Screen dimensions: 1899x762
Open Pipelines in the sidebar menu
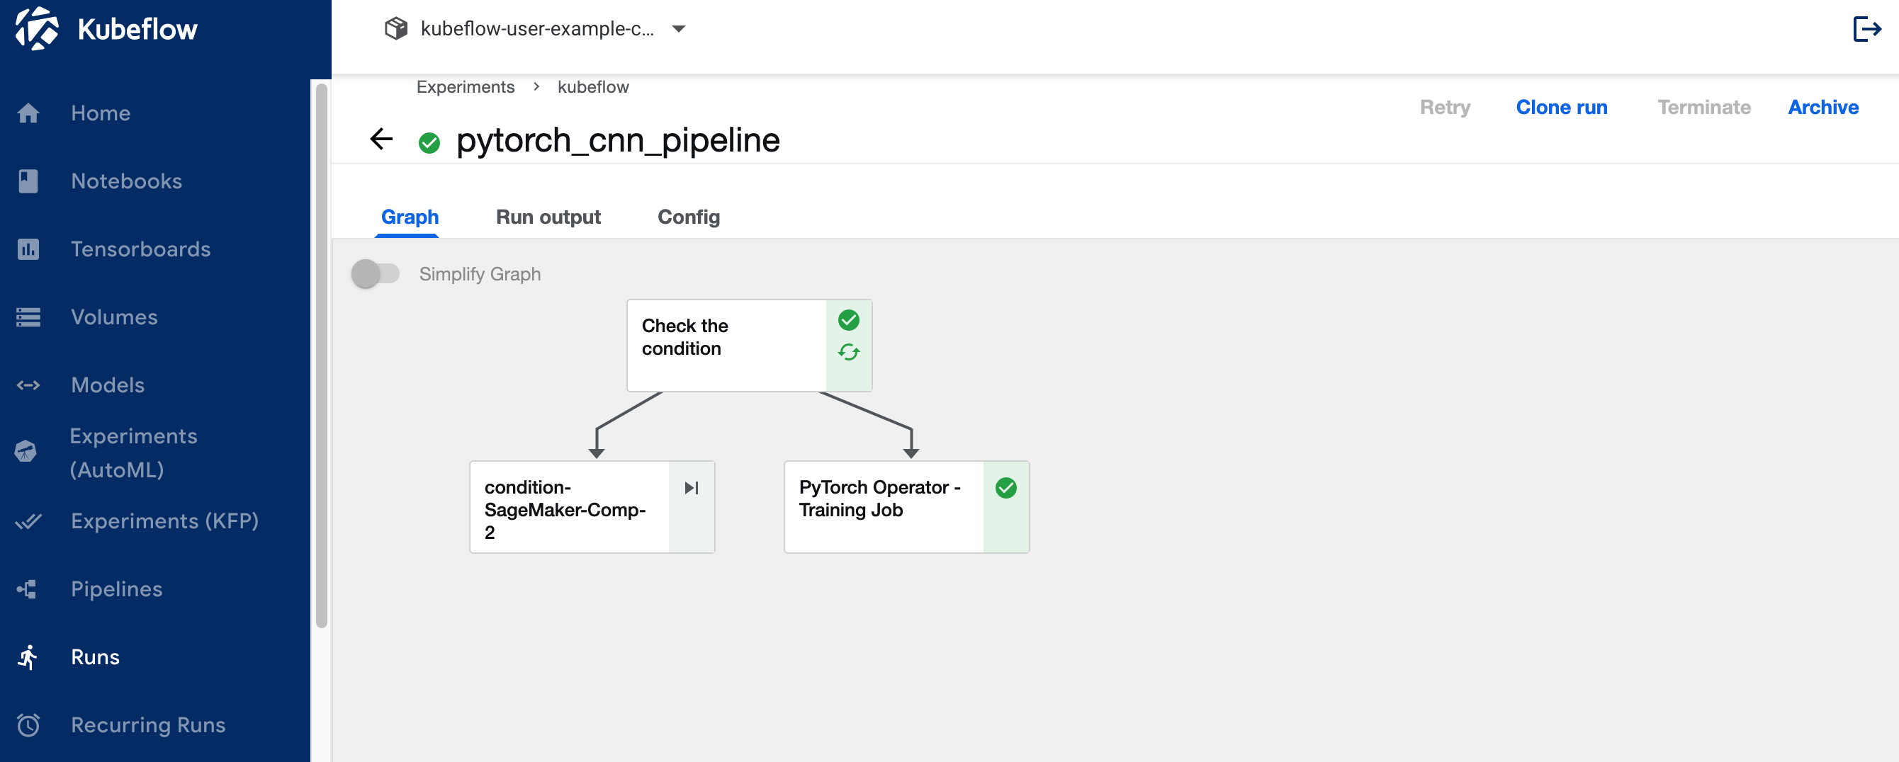[116, 588]
